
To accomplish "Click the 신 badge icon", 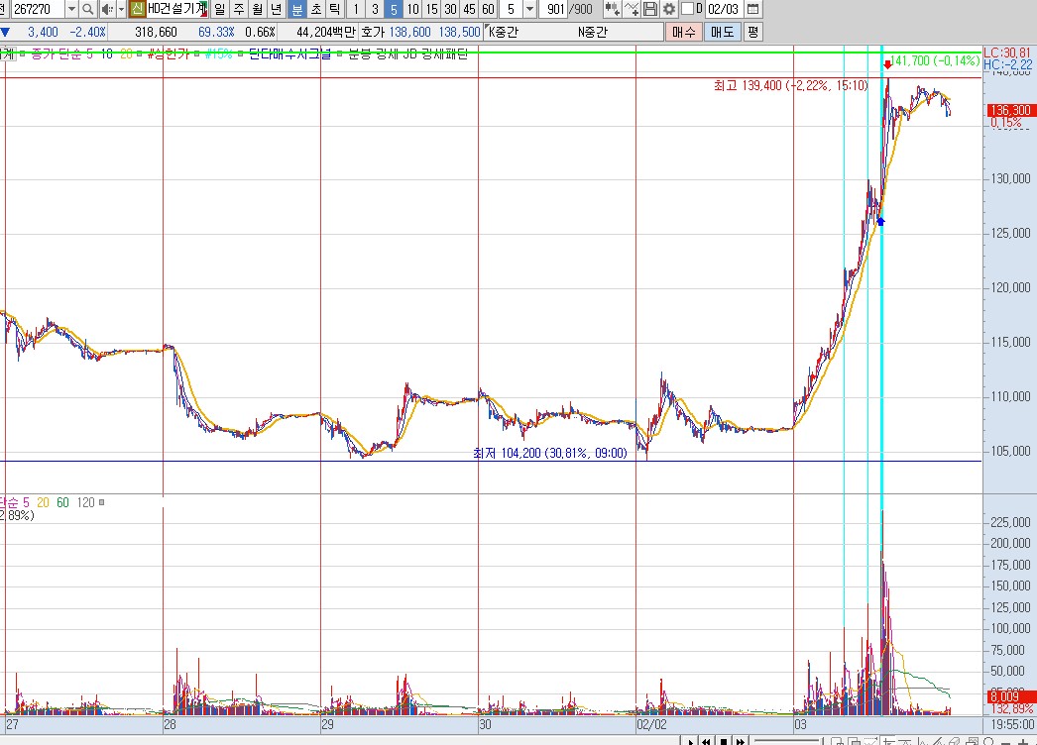I will point(137,9).
